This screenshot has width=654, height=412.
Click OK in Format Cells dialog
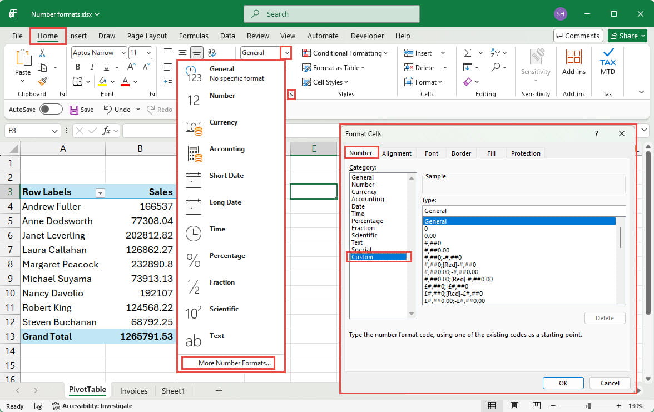coord(563,383)
